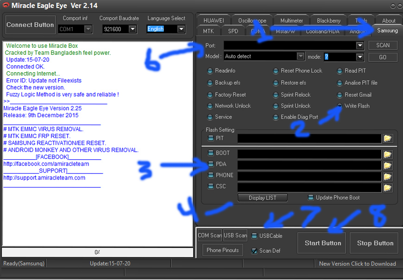Viewport: 403px width, 280px height.
Task: Select the Analise PIT file option
Action: point(340,83)
